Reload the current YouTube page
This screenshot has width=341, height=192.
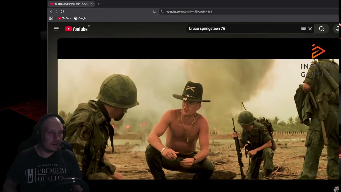point(62,11)
